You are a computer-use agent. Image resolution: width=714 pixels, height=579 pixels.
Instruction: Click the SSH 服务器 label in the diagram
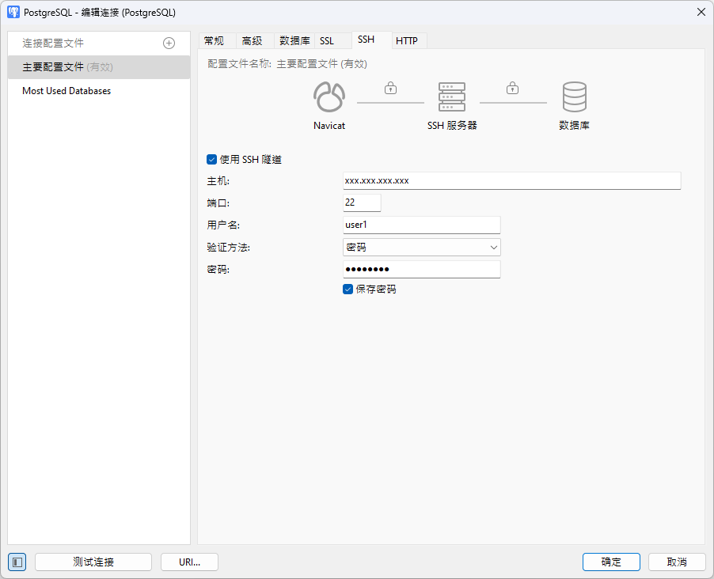[452, 125]
